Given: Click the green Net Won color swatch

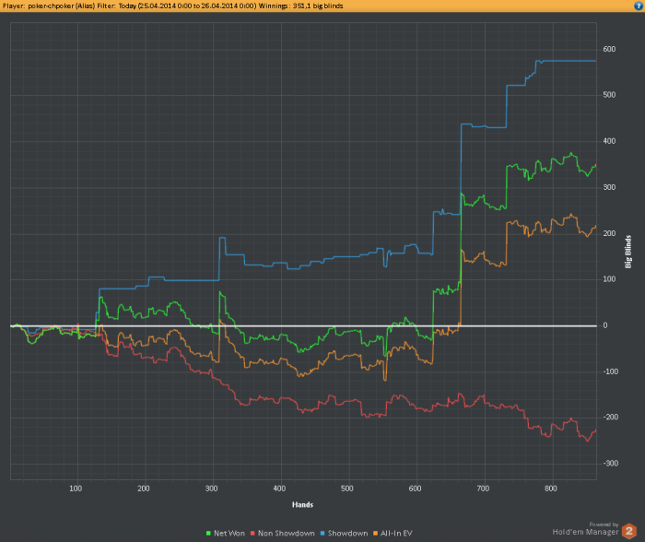Looking at the screenshot, I should (208, 534).
